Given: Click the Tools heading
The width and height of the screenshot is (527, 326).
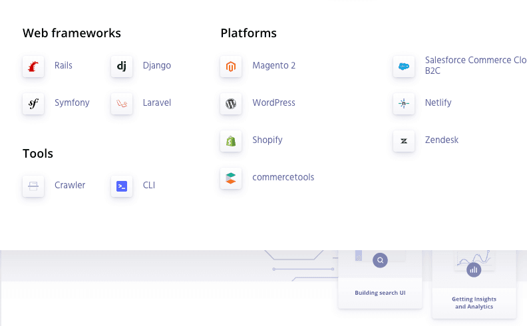Looking at the screenshot, I should pyautogui.click(x=38, y=153).
